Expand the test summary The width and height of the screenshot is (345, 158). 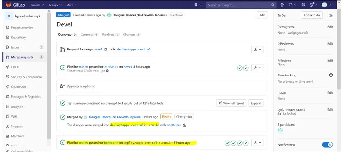pyautogui.click(x=256, y=103)
